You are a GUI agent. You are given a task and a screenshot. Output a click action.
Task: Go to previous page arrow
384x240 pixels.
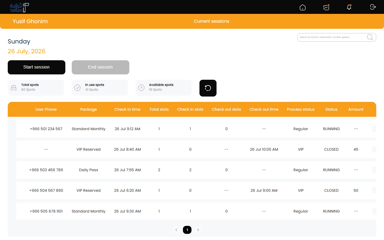[176, 230]
